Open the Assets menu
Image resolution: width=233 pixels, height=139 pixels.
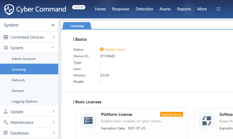[x=165, y=9]
